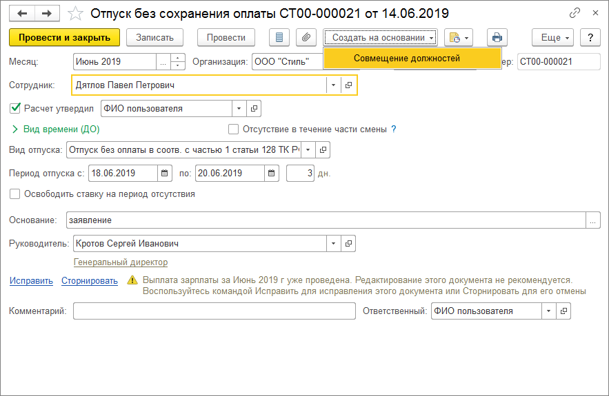Open the Вид отпуска dropdown list

308,149
